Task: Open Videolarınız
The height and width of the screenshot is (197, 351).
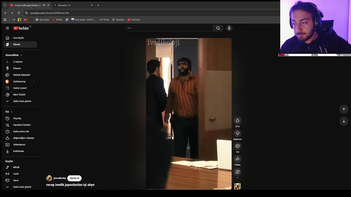Action: click(20, 144)
